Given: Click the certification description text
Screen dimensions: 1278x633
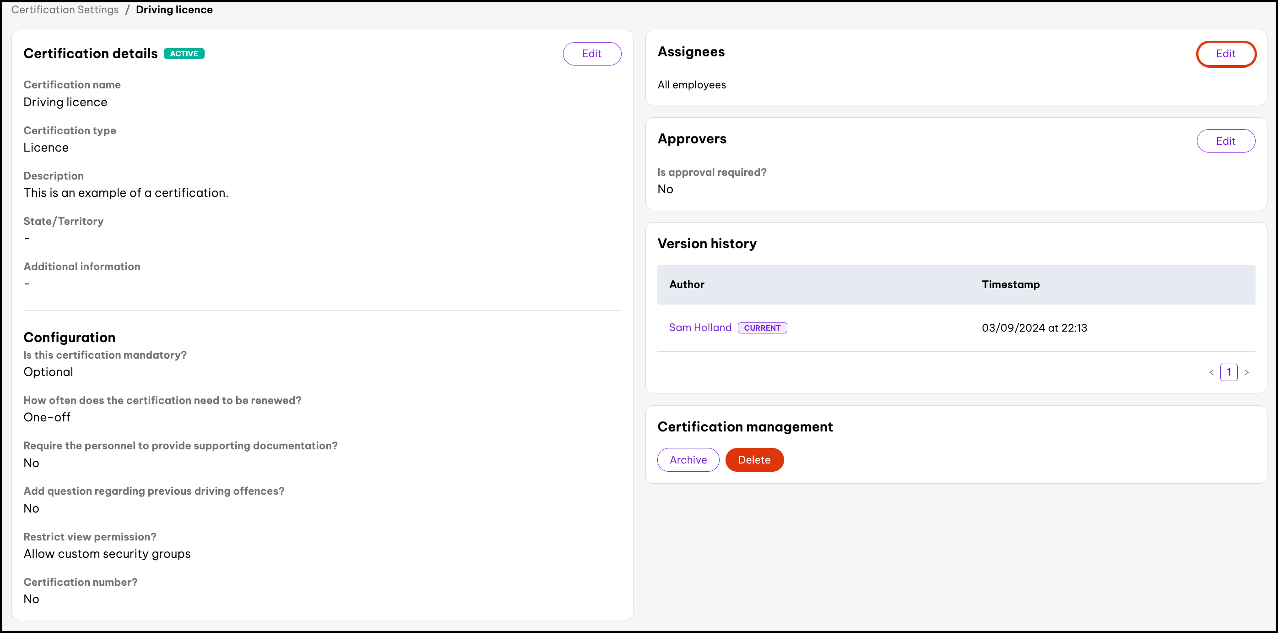Looking at the screenshot, I should click(125, 193).
